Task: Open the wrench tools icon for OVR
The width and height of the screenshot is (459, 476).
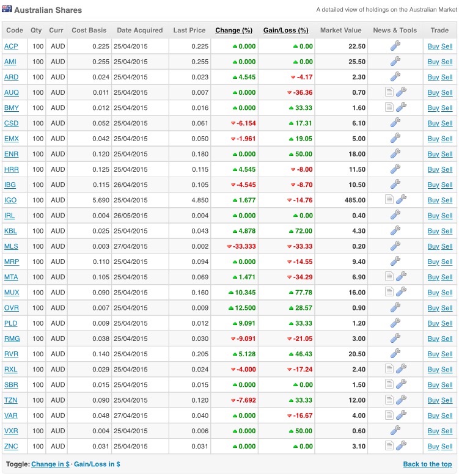Action: click(x=395, y=307)
